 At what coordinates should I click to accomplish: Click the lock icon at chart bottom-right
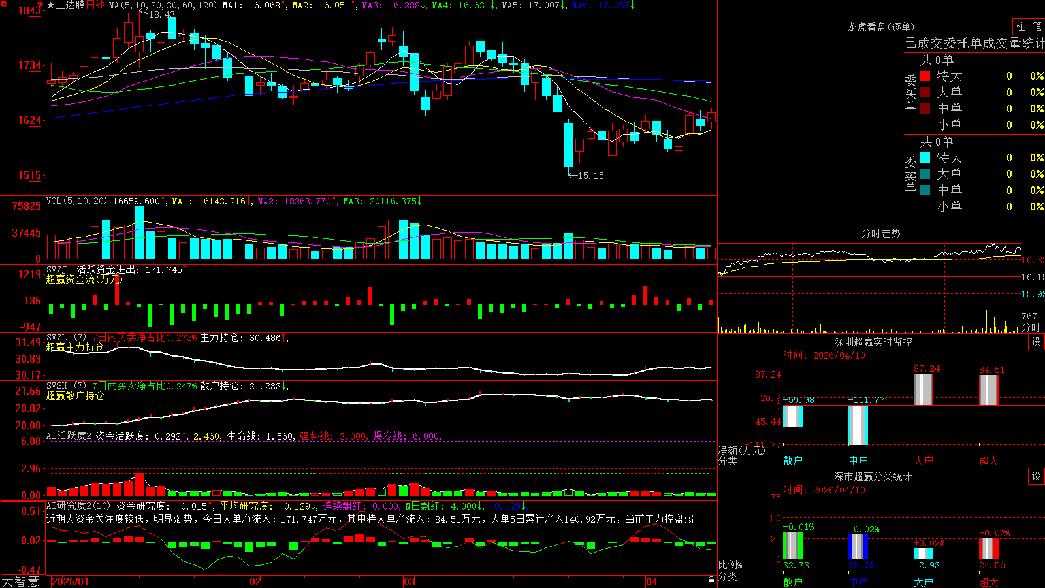point(711,580)
